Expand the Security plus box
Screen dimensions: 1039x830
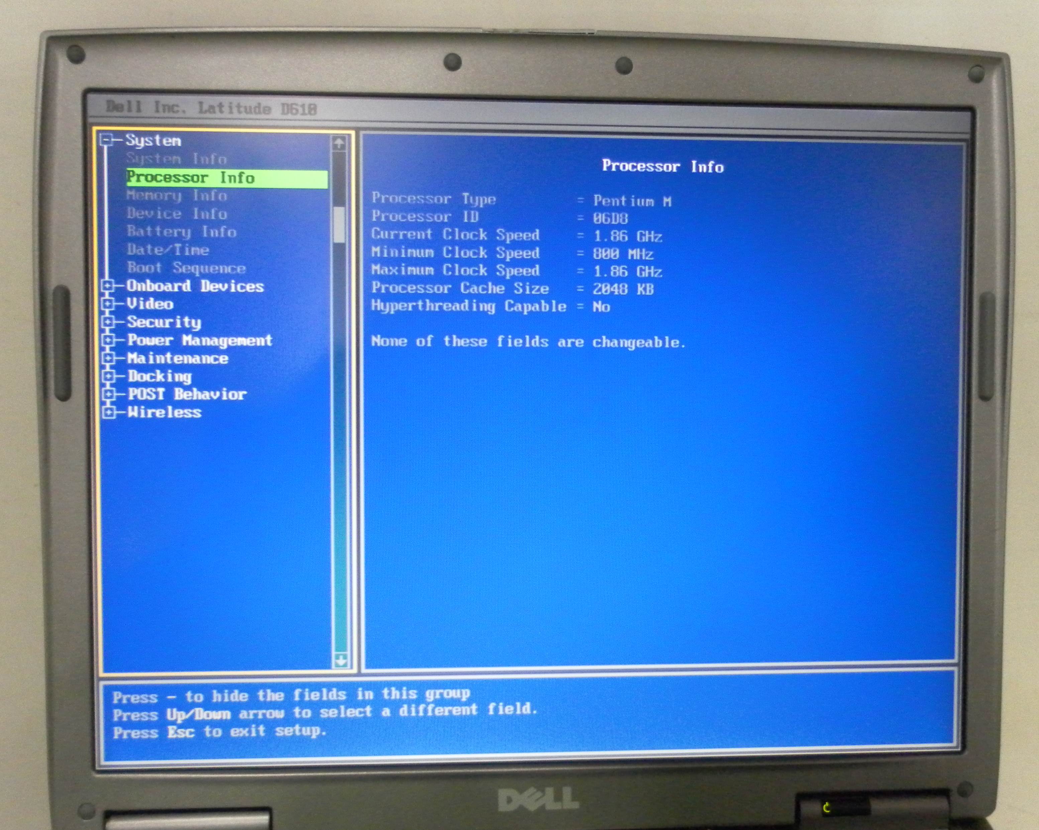click(x=108, y=322)
